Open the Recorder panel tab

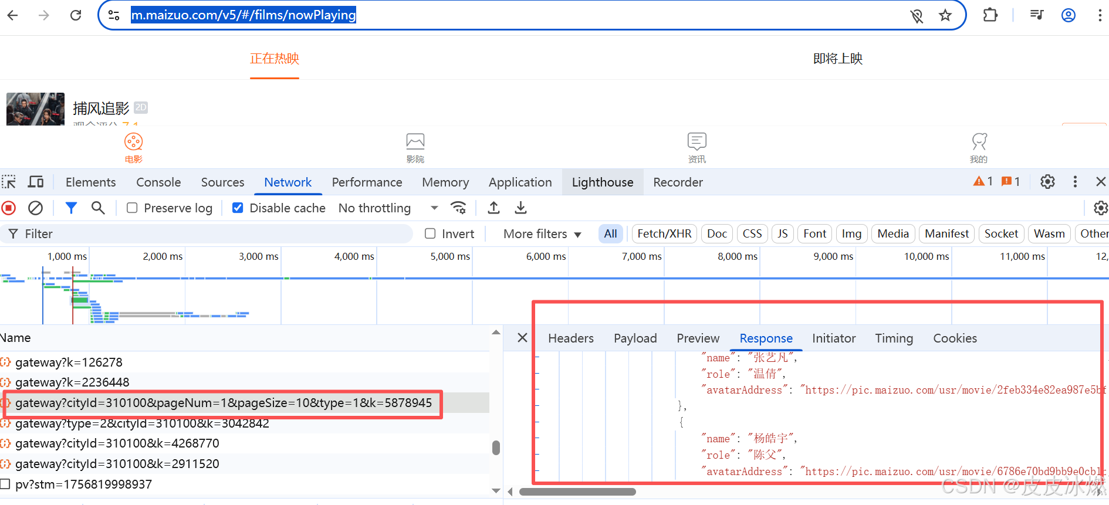(678, 182)
